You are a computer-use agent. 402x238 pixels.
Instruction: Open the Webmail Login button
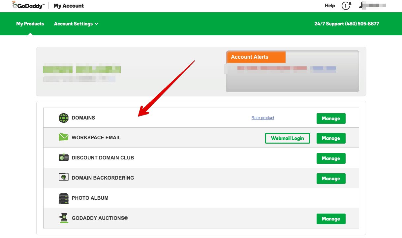coord(288,138)
